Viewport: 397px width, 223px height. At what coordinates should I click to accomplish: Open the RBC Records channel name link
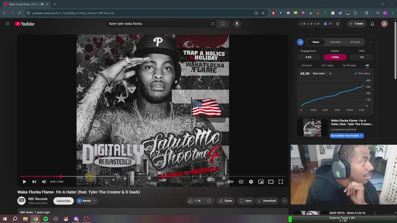38,199
